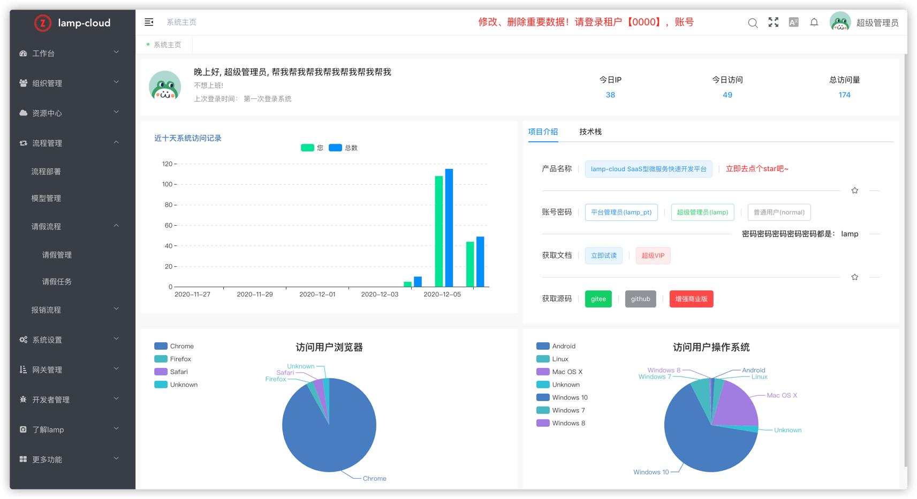Click the 增强商业版 red button

click(x=691, y=299)
